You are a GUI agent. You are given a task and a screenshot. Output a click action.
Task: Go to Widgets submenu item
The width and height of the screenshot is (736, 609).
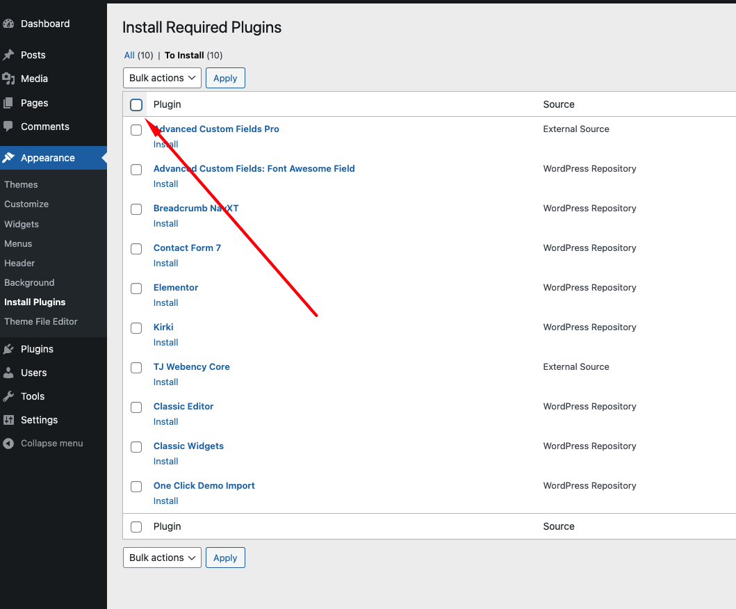tap(22, 224)
